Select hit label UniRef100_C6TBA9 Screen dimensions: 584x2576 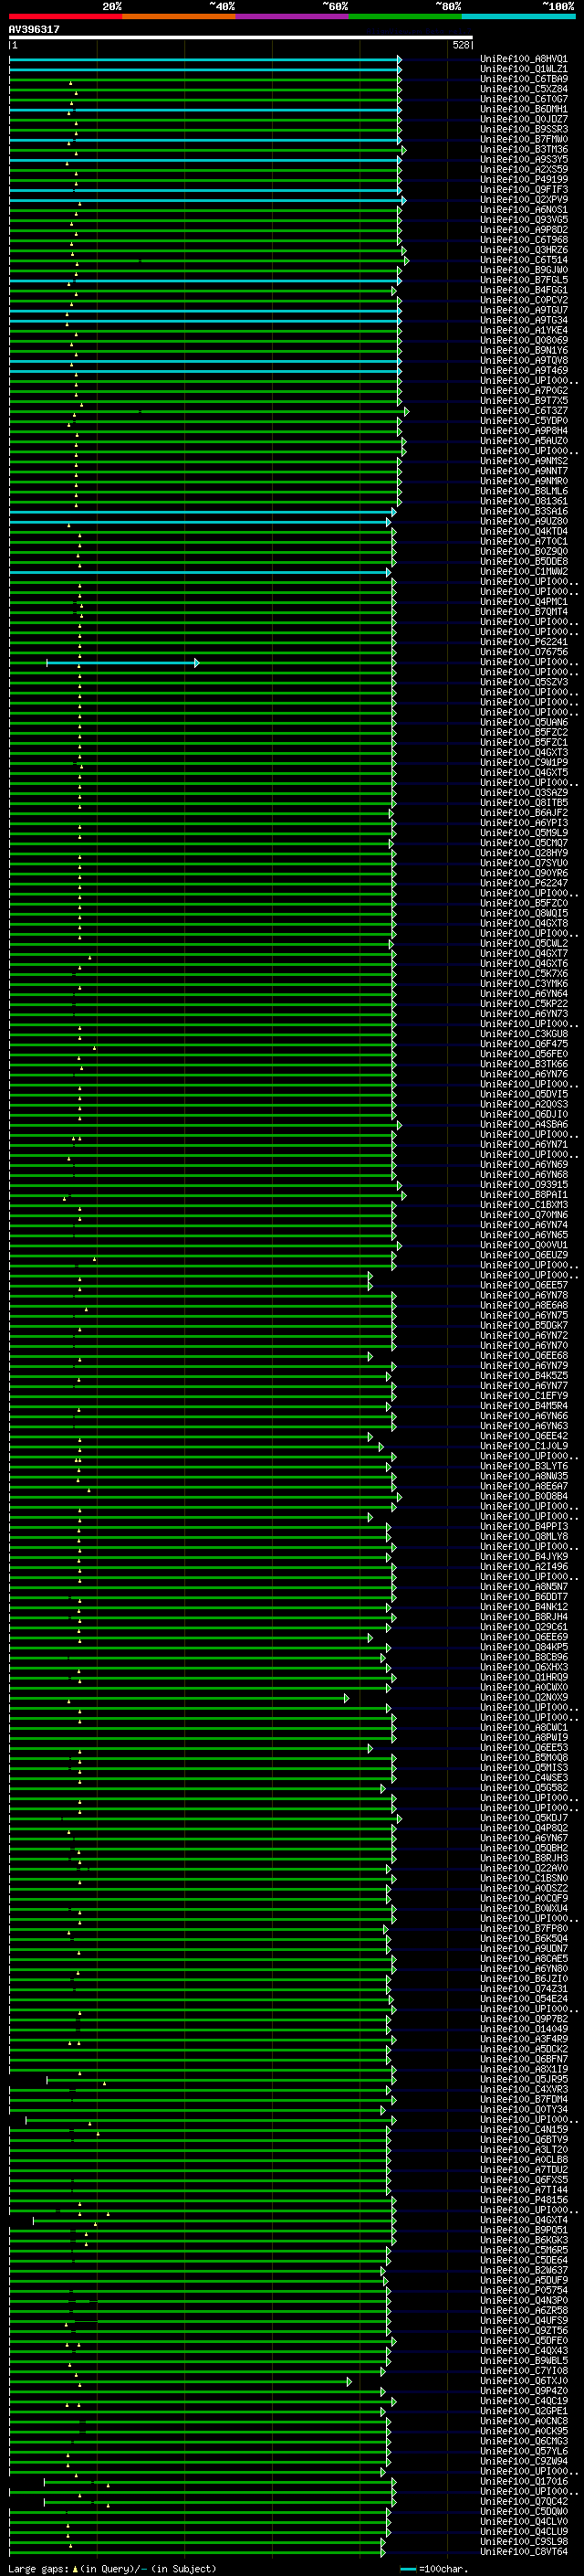[x=524, y=79]
